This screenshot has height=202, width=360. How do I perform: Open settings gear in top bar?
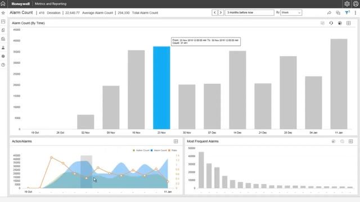(x=347, y=4)
